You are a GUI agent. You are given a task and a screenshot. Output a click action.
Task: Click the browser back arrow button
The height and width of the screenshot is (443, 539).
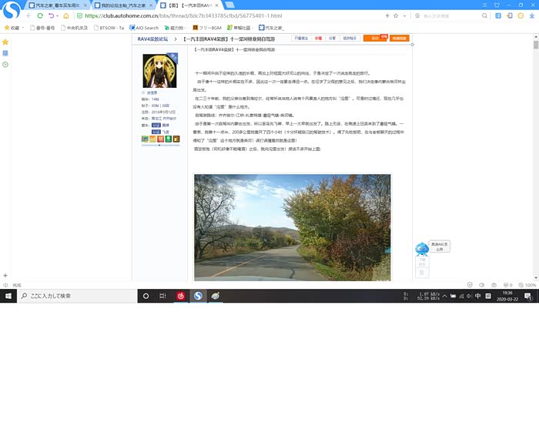click(x=29, y=15)
